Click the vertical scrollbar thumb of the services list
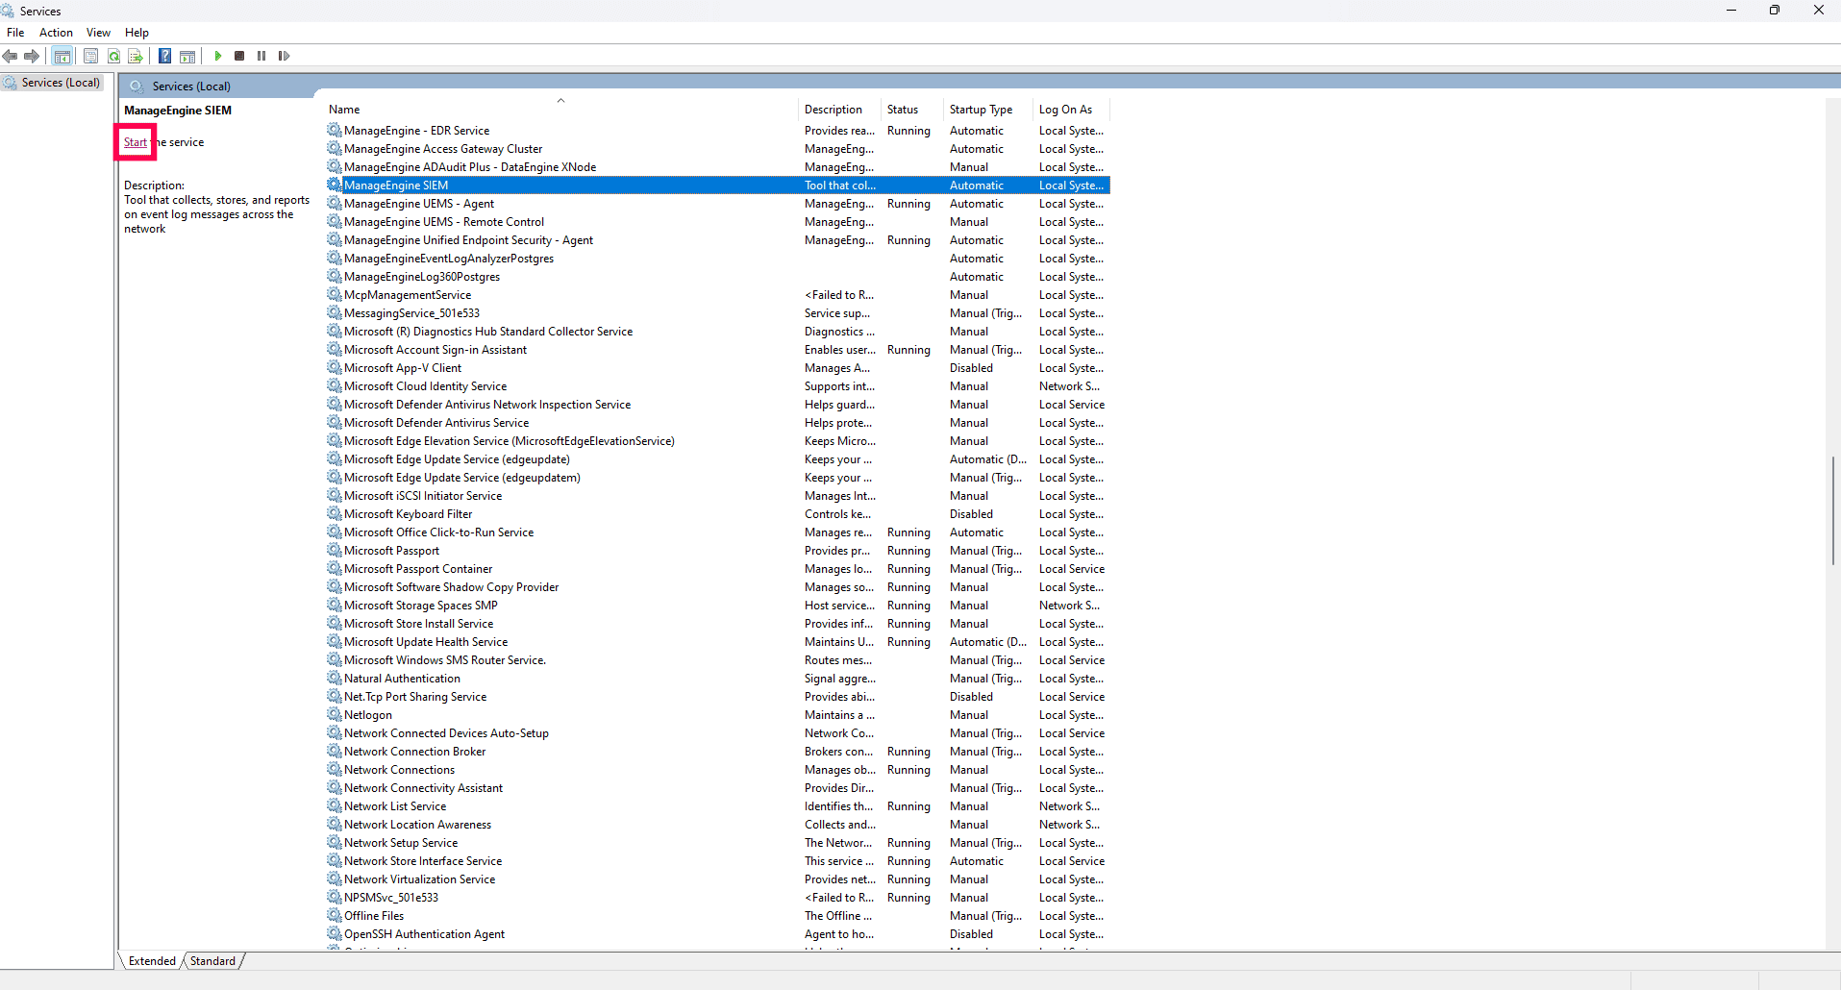The height and width of the screenshot is (990, 1841). point(1833,510)
